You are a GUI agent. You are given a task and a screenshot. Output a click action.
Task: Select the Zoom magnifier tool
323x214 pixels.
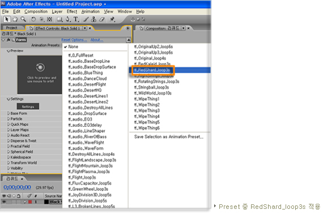pyautogui.click(x=23, y=19)
